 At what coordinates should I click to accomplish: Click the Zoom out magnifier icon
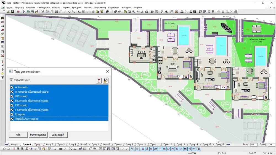coord(22,149)
